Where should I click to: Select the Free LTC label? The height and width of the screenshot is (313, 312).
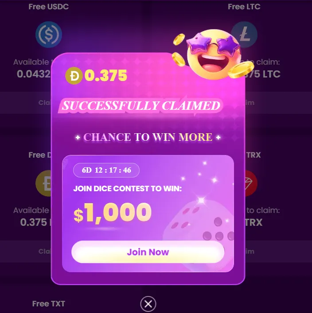click(x=244, y=7)
